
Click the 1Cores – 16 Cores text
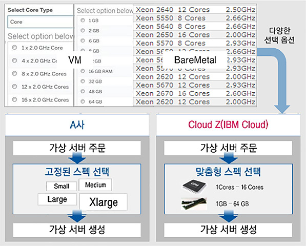pos(239,187)
